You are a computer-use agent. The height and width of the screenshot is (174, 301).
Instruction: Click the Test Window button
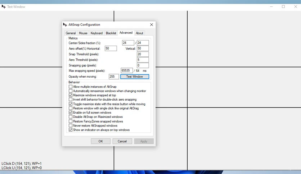135,77
